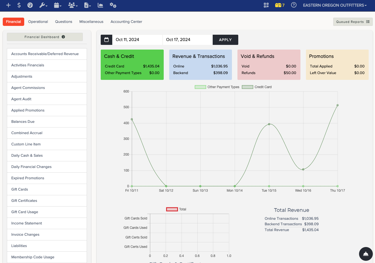Screen dimensions: 375x263
Task: Open the dollar sign menu icon
Action: click(x=19, y=5)
